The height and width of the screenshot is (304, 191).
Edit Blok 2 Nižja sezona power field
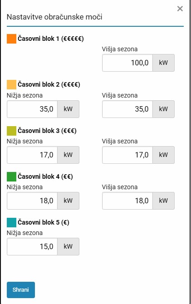[32, 109]
